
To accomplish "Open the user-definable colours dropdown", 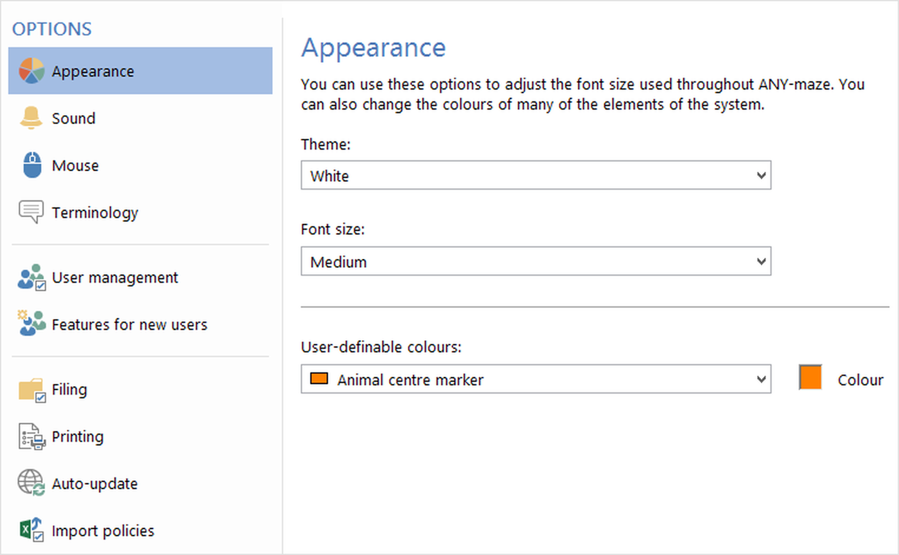I will [536, 379].
